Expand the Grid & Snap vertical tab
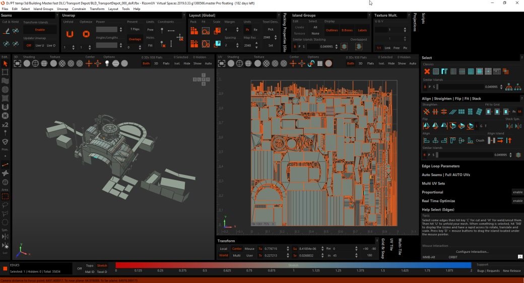This screenshot has width=524, height=283. coord(383,248)
